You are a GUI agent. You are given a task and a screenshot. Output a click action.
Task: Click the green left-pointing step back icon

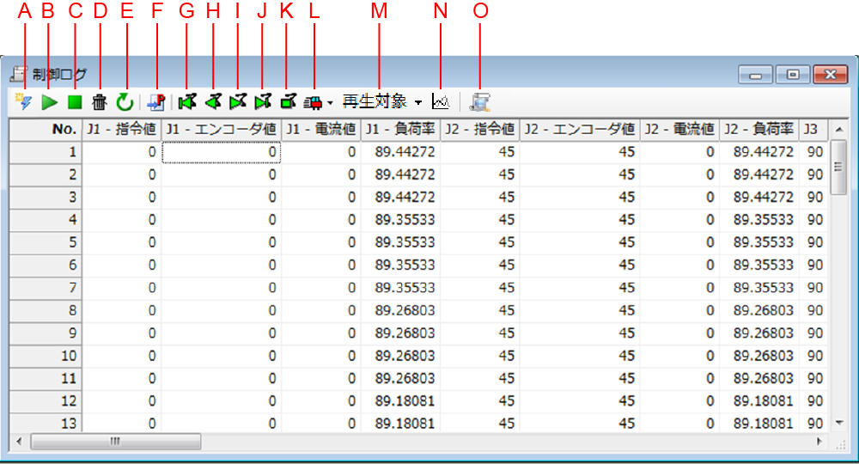pos(212,102)
